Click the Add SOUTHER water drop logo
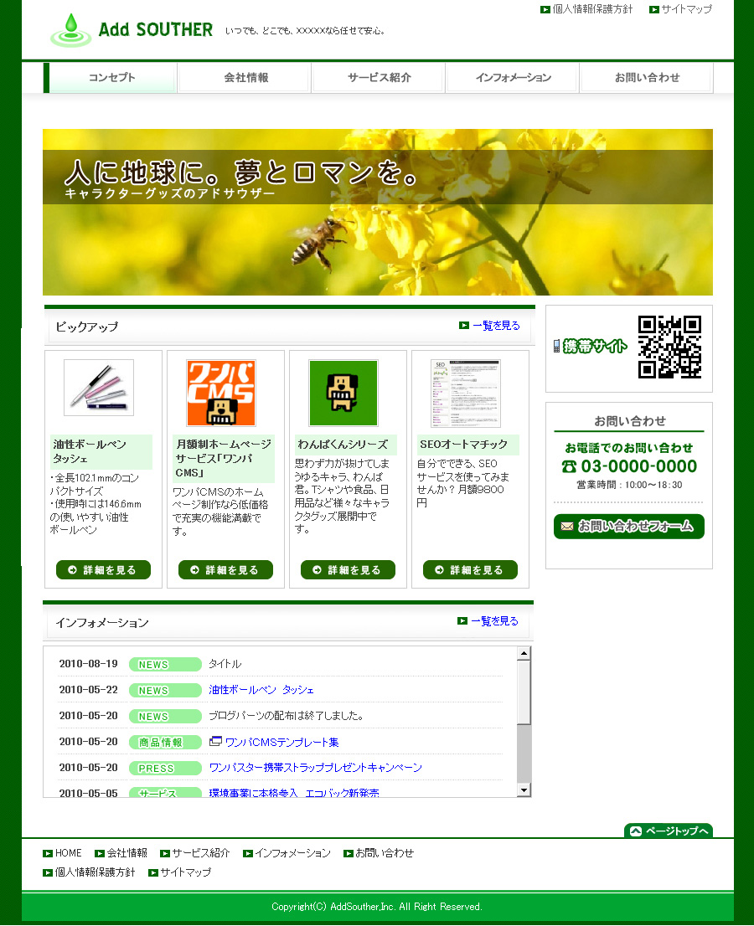This screenshot has width=754, height=926. click(70, 29)
